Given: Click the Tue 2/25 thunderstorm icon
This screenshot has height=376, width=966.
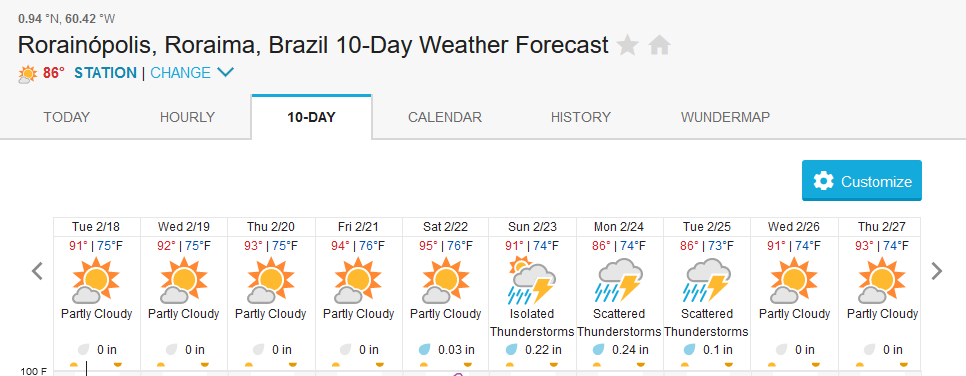Looking at the screenshot, I should (707, 281).
